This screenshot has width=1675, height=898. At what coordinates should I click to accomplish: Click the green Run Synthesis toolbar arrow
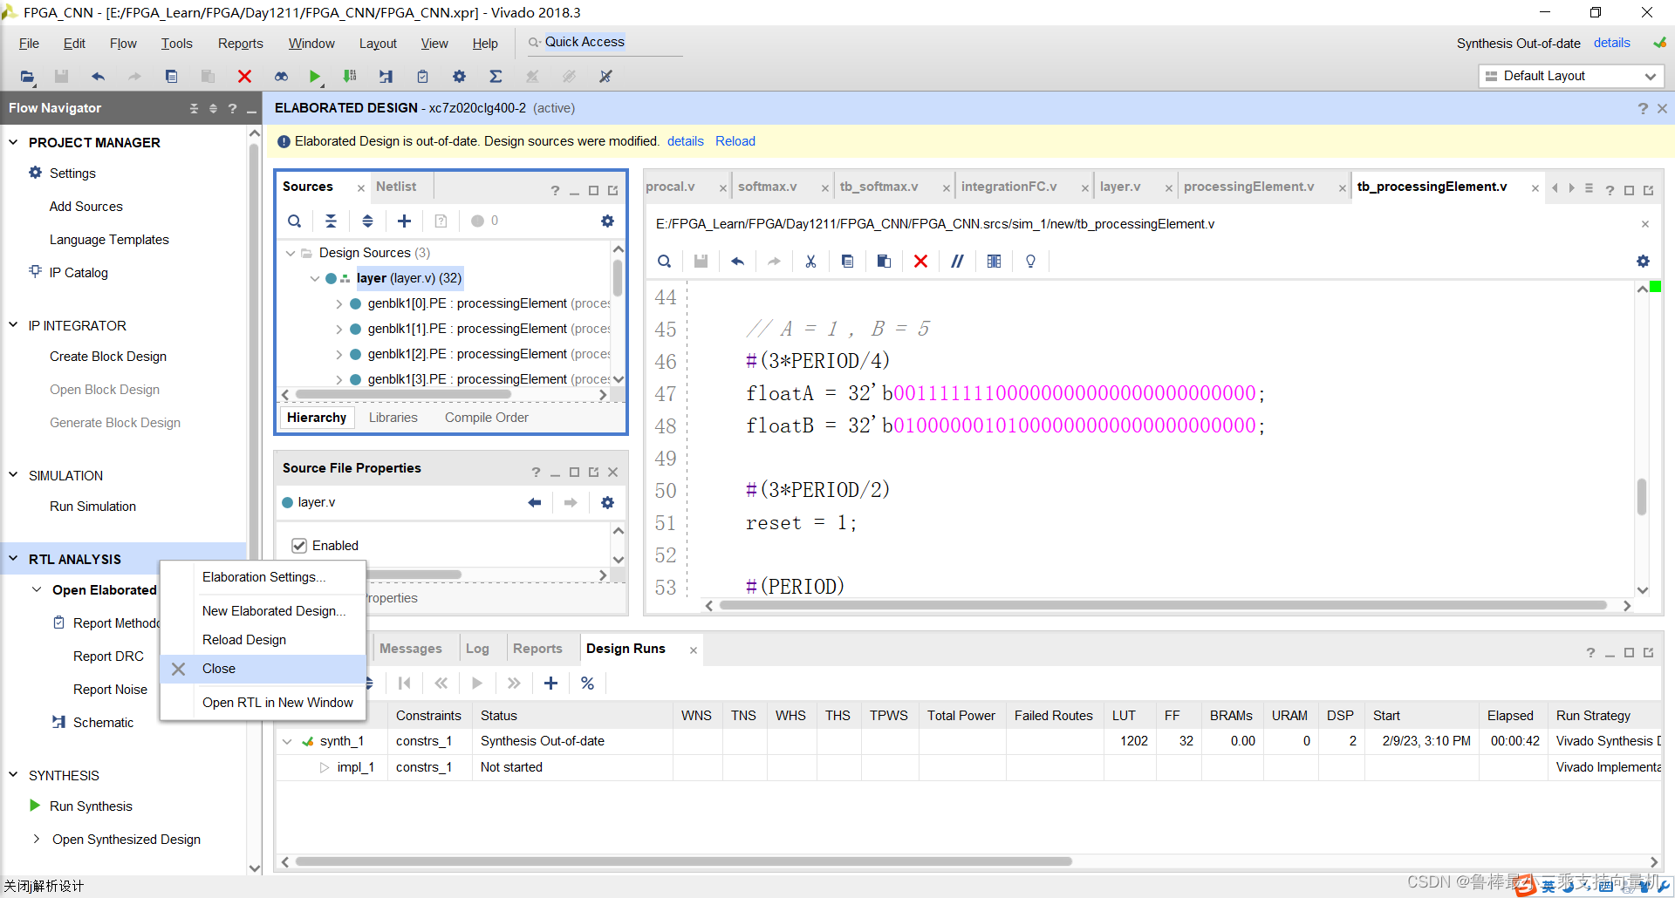coord(314,77)
